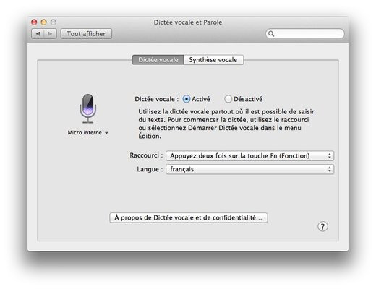This screenshot has width=376, height=289.
Task: Select the Désactivé radio button
Action: pyautogui.click(x=228, y=99)
